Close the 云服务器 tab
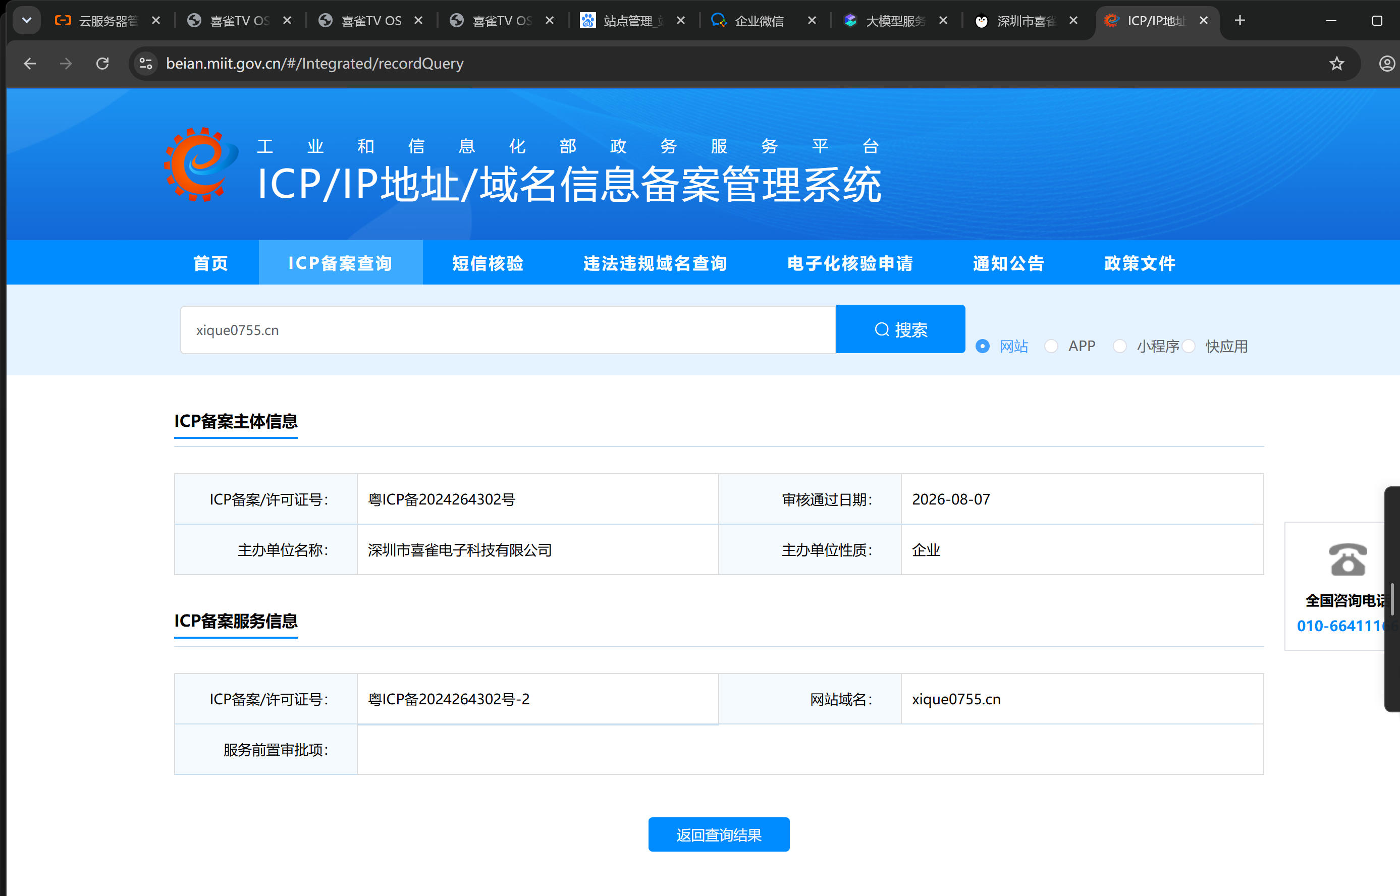This screenshot has height=896, width=1400. (x=156, y=20)
